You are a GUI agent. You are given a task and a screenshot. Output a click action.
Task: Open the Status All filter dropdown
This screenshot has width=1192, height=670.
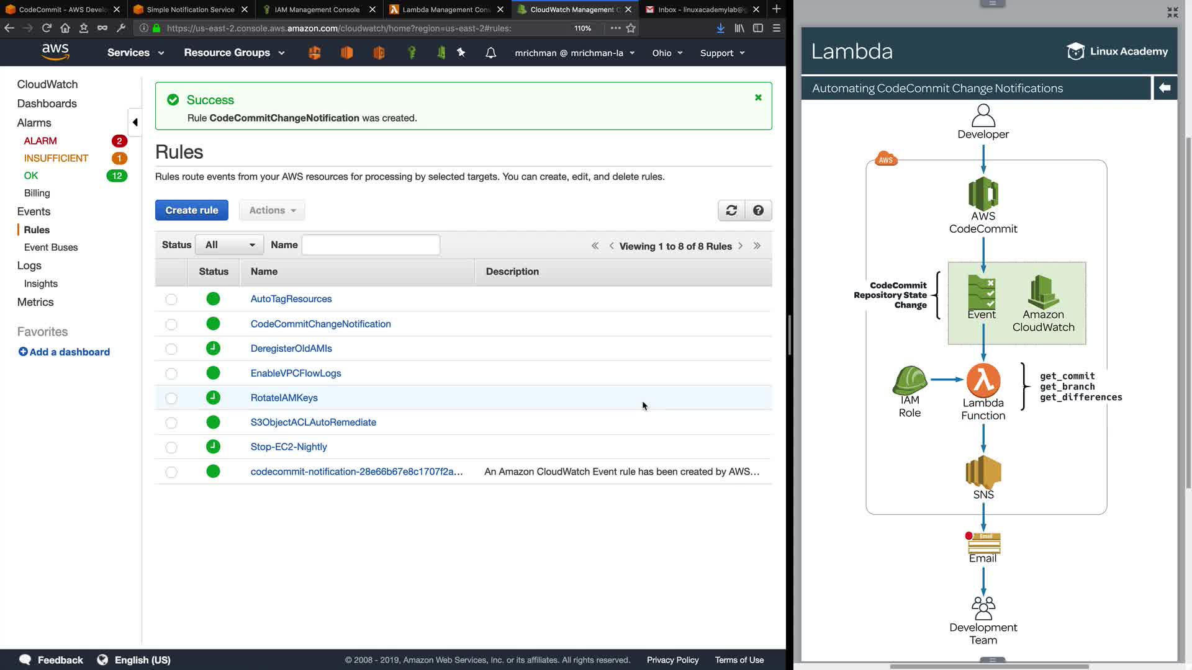click(x=229, y=245)
